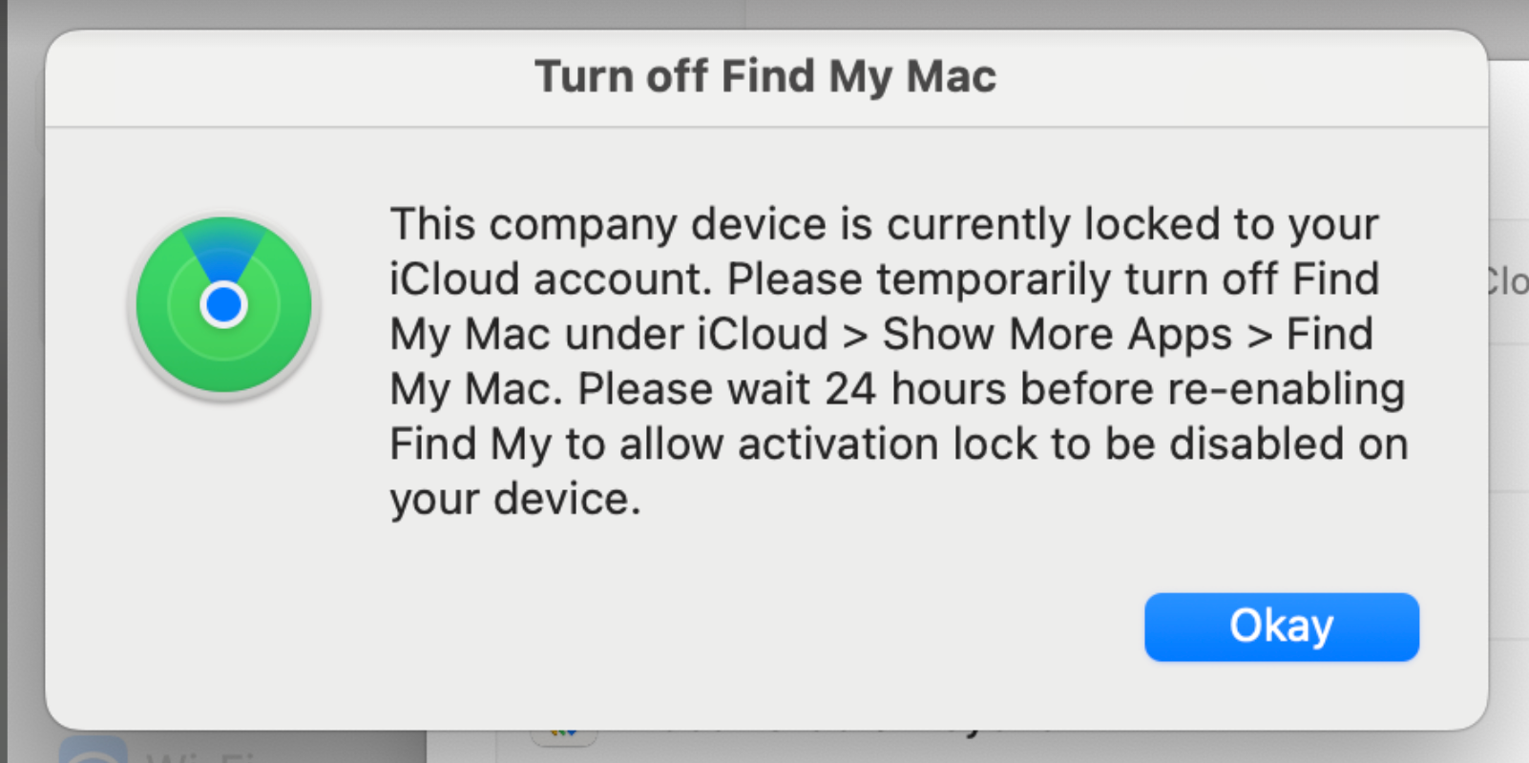The image size is (1529, 763).
Task: Click the "This company device" opening line
Action: pyautogui.click(x=883, y=225)
